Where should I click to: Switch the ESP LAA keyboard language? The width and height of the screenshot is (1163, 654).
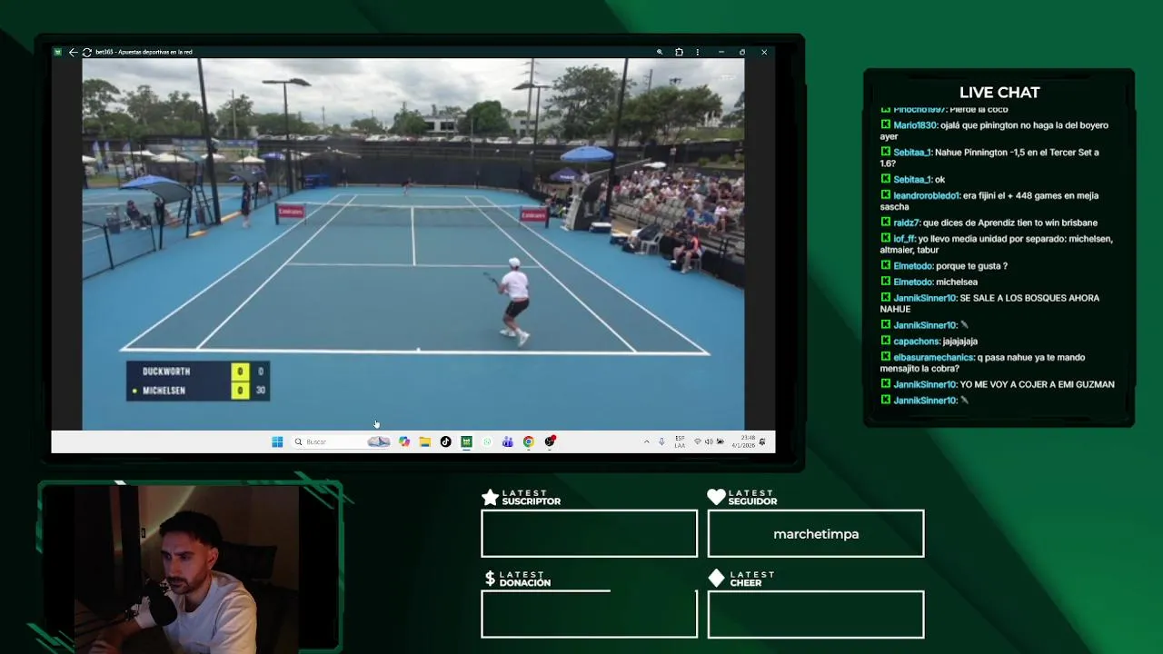(x=680, y=441)
